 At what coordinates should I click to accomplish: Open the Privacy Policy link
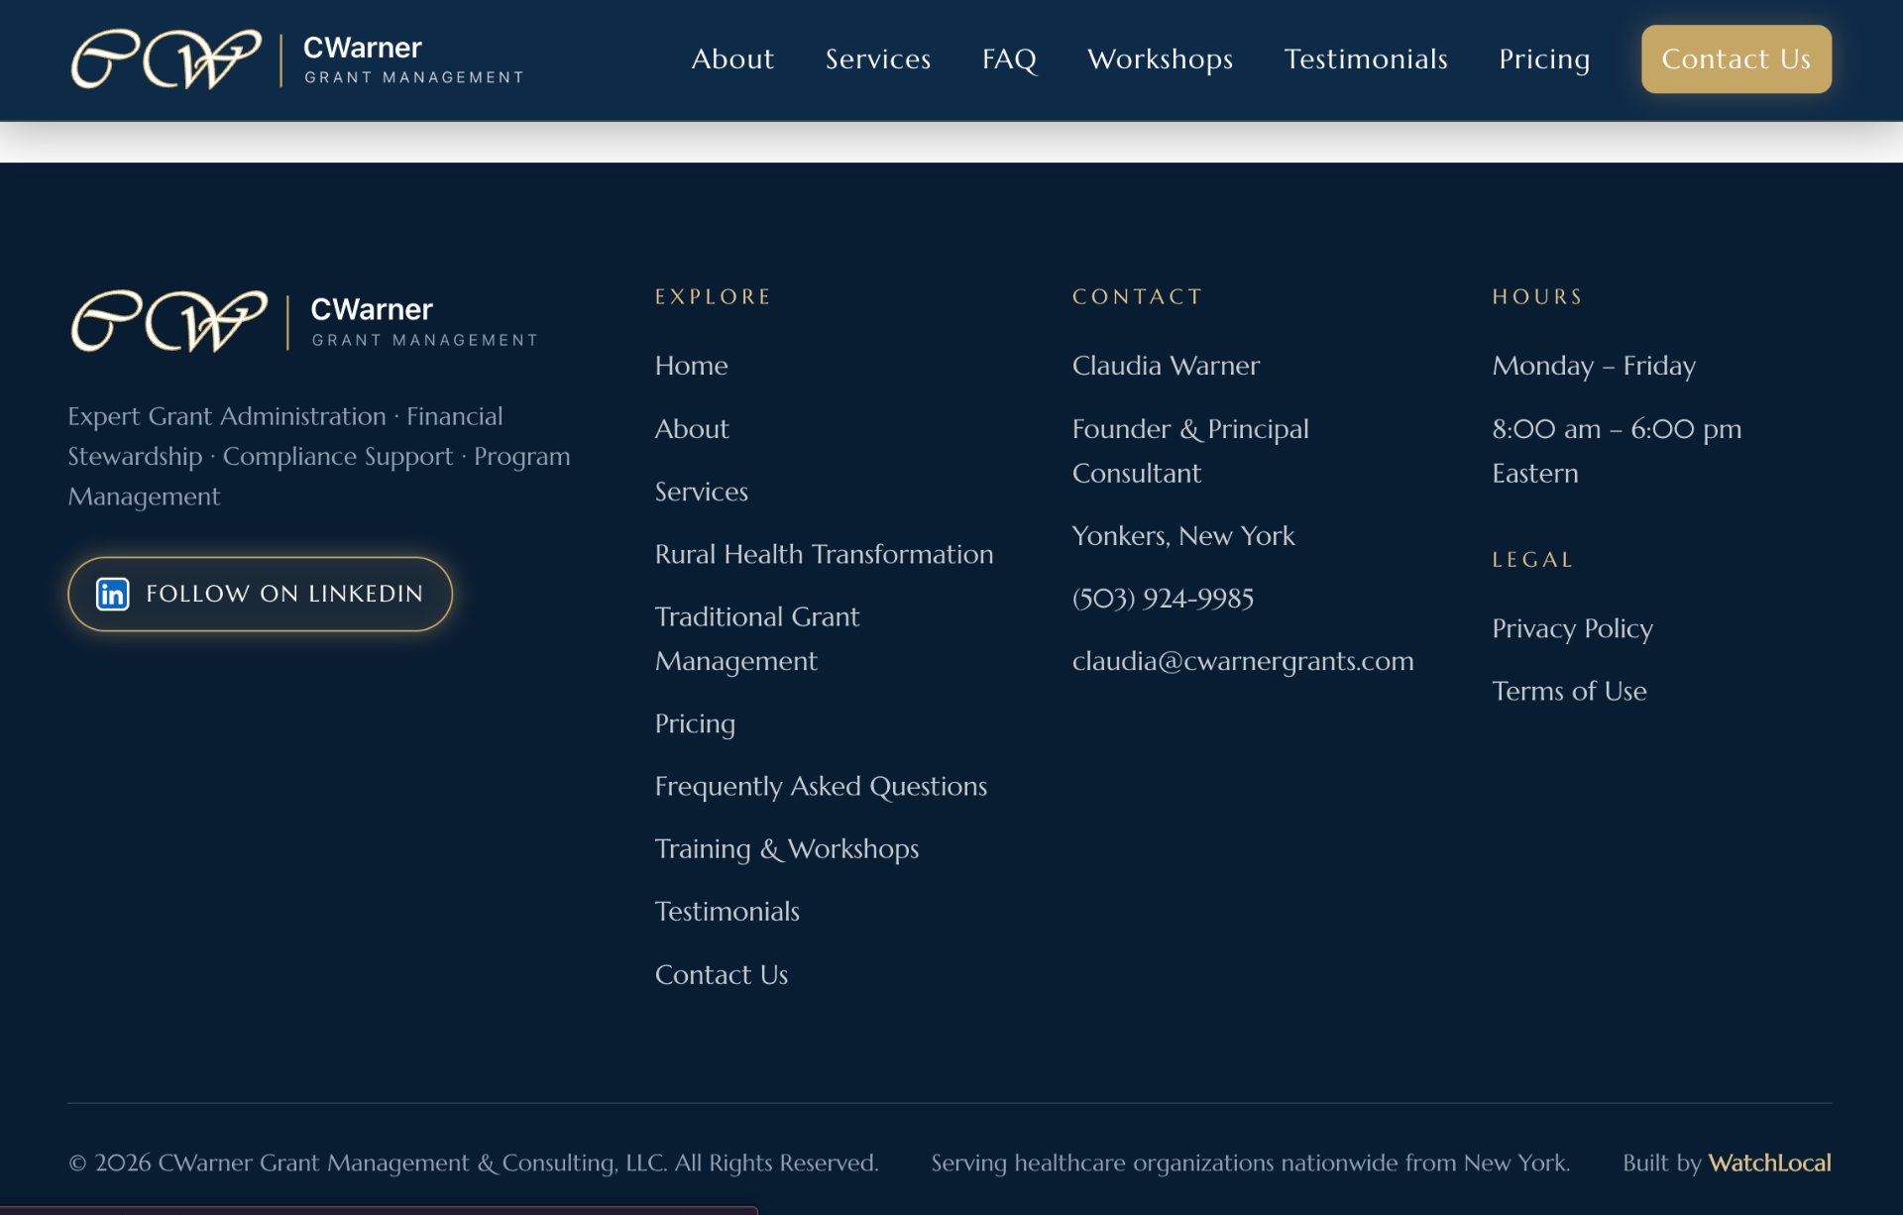(1572, 628)
